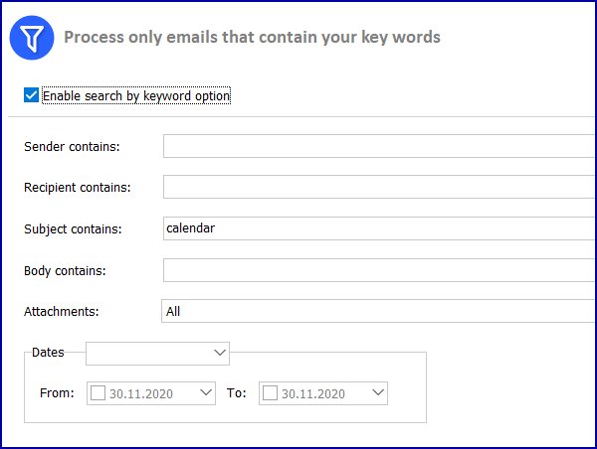
Task: Enable the From date checkbox
Action: [x=98, y=393]
